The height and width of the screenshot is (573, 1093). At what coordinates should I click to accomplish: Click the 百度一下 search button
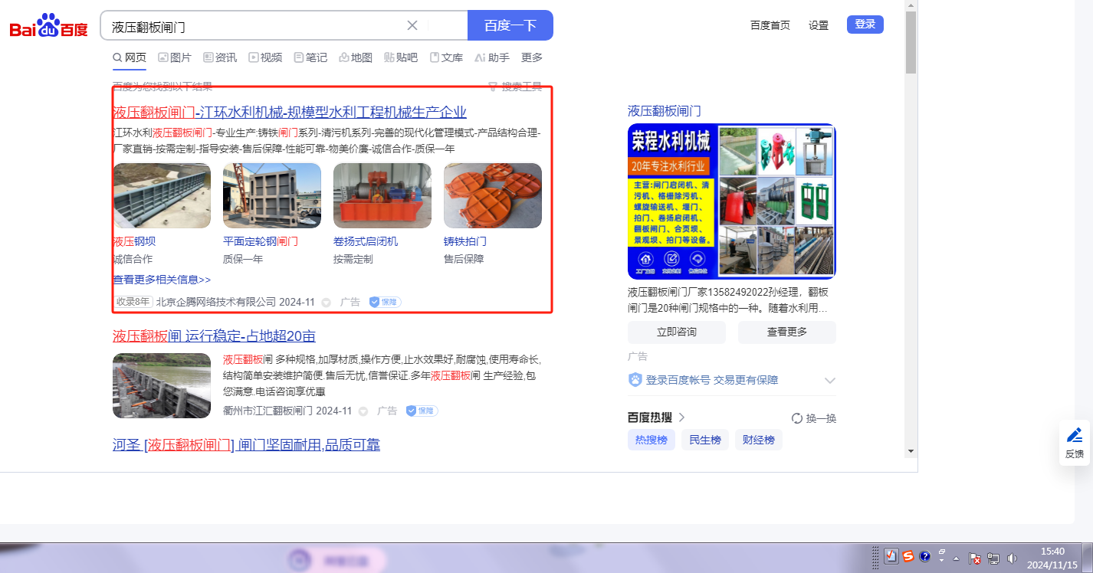[510, 25]
